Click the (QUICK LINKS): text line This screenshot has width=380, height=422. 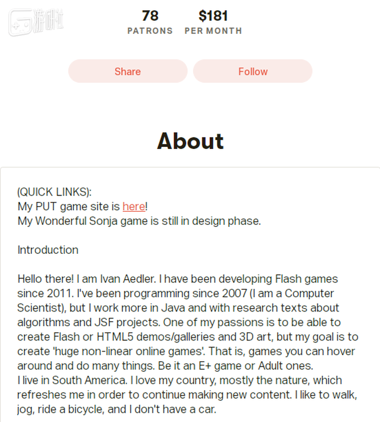tap(55, 192)
